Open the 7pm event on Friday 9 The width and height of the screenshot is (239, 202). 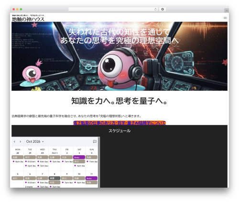[67, 182]
